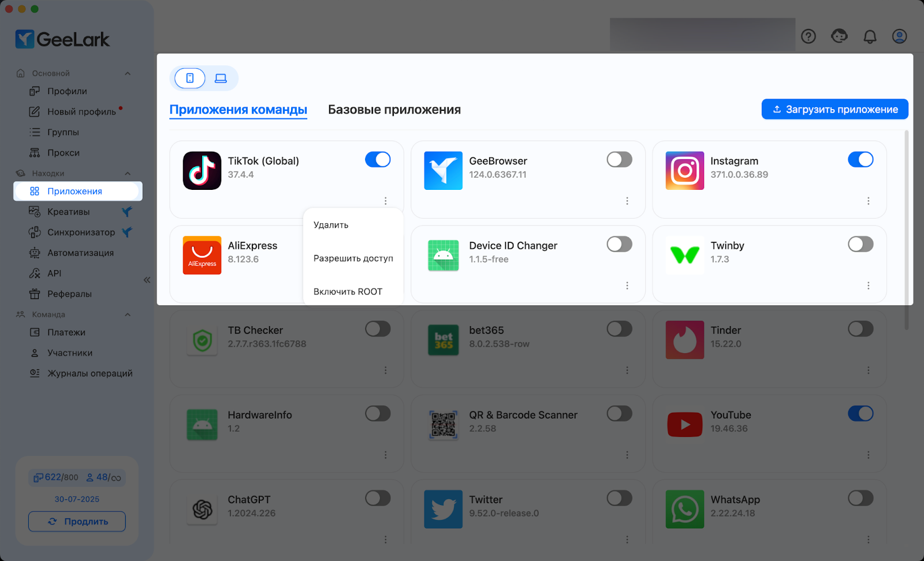Switch to the laptop view icon
The height and width of the screenshot is (561, 924).
(x=221, y=78)
